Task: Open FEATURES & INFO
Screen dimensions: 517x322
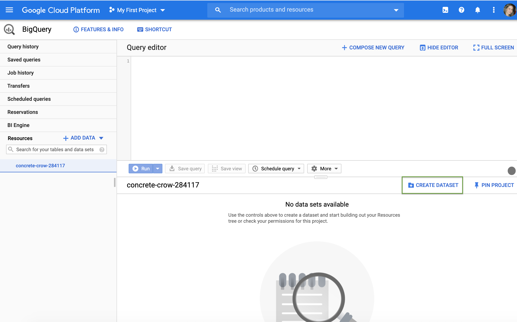Action: click(98, 29)
